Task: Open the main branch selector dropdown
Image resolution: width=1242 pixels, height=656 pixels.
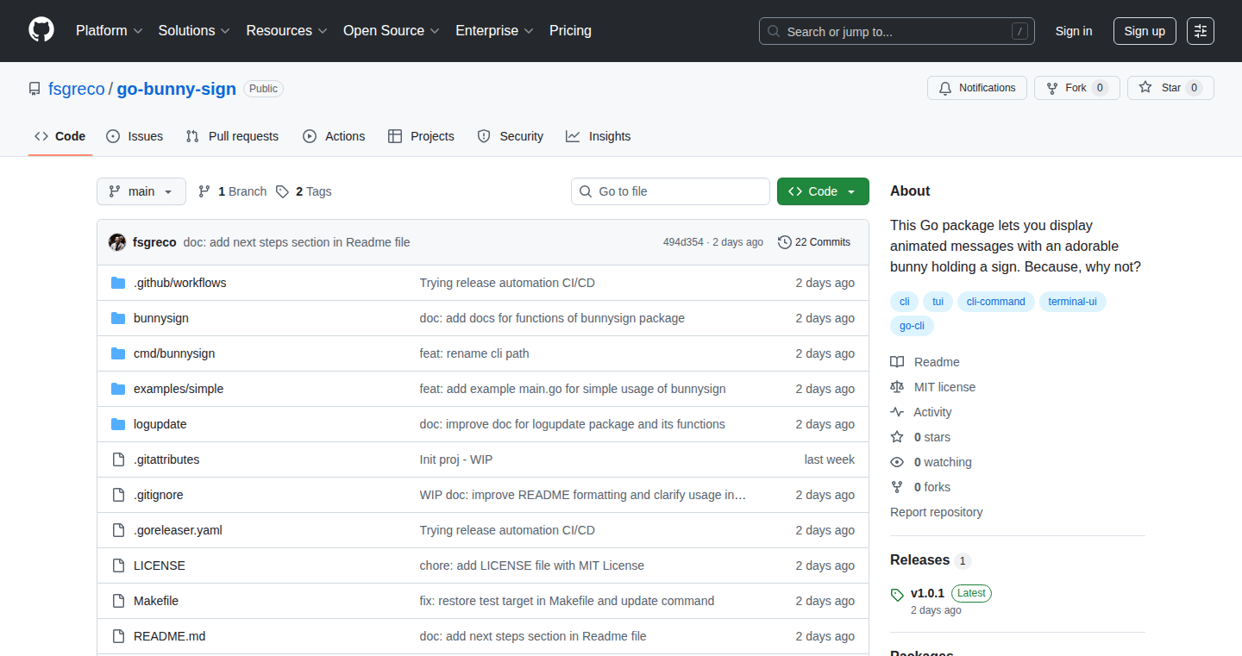Action: click(141, 191)
